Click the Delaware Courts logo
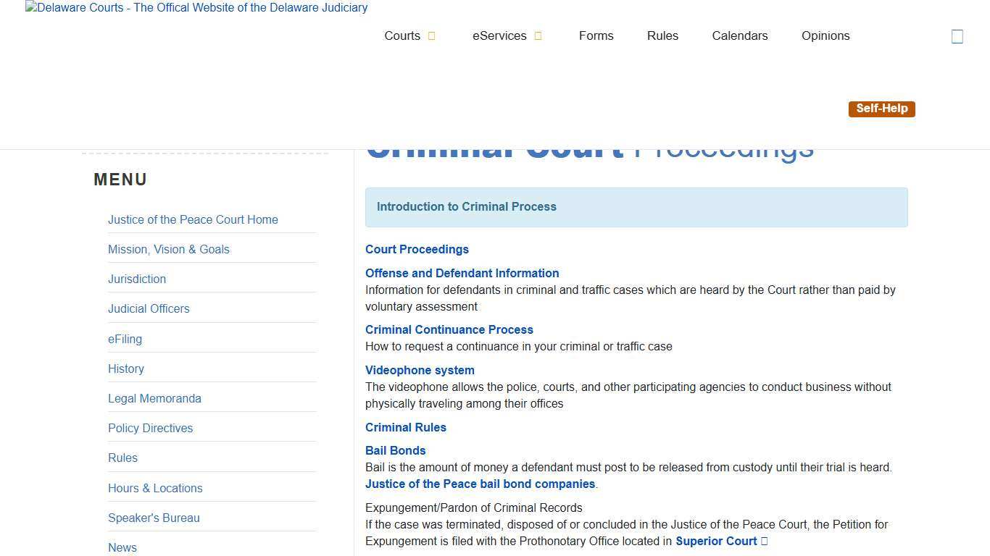The width and height of the screenshot is (990, 556). pos(196,8)
